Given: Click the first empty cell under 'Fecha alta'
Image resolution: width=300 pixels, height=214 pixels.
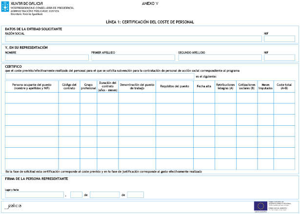Looking at the screenshot, I should pos(204,98).
